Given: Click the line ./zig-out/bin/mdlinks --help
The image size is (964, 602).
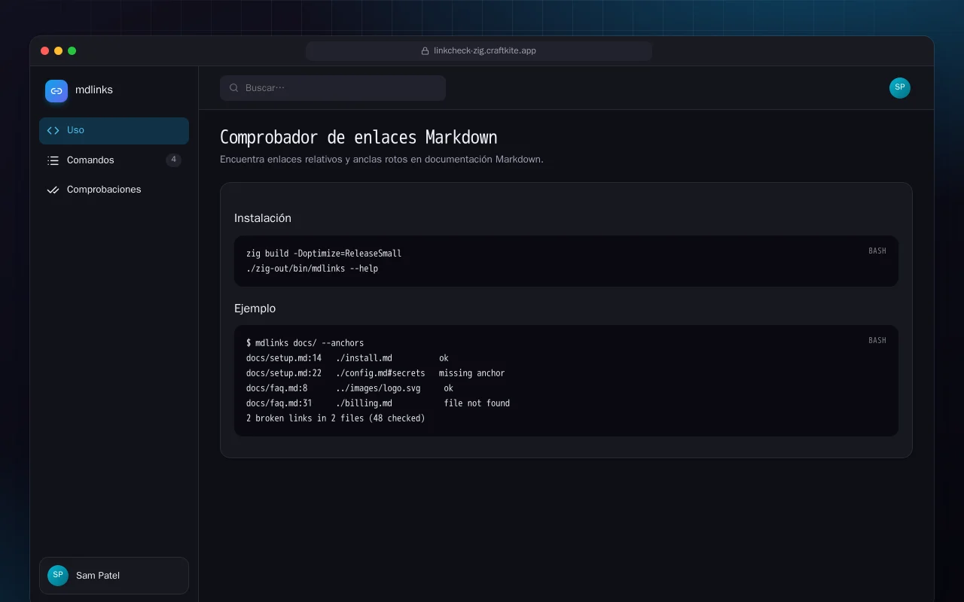Looking at the screenshot, I should (x=313, y=269).
